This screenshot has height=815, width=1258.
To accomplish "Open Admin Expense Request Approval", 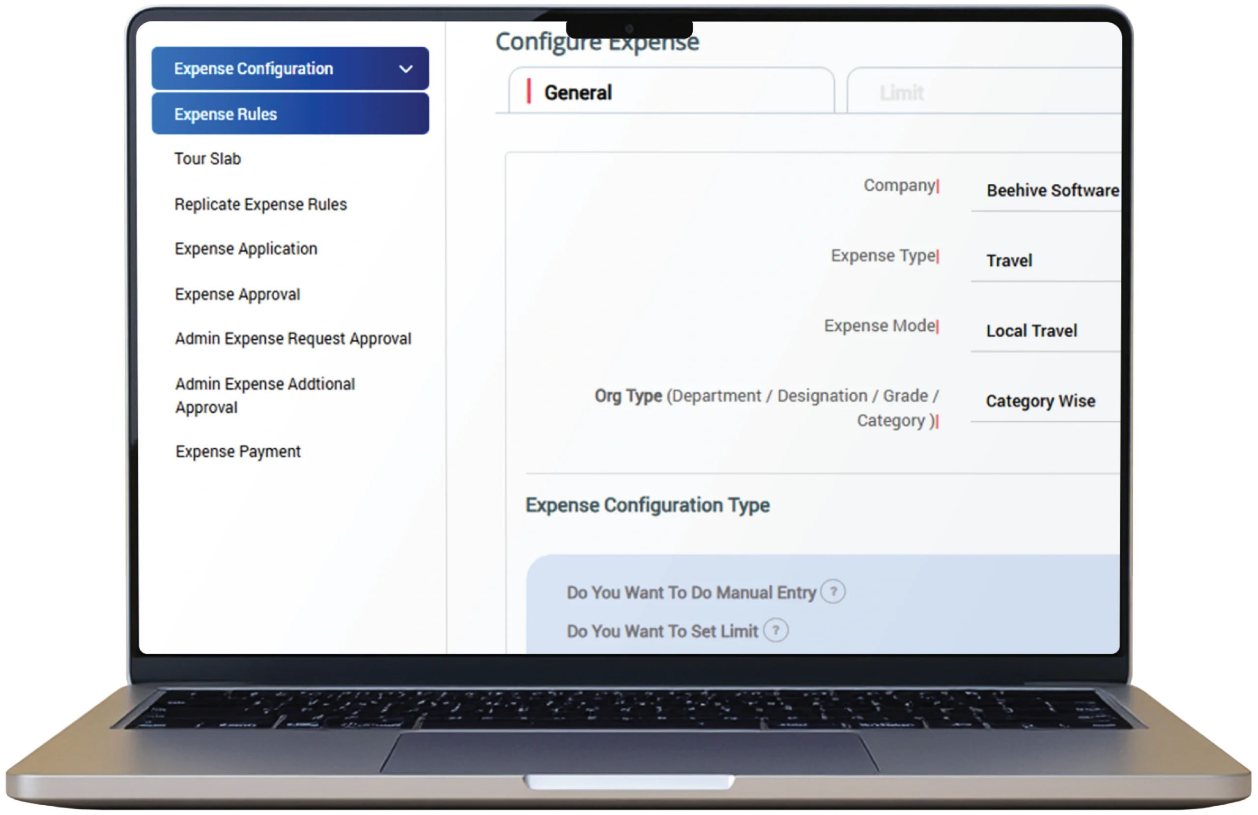I will [x=293, y=339].
